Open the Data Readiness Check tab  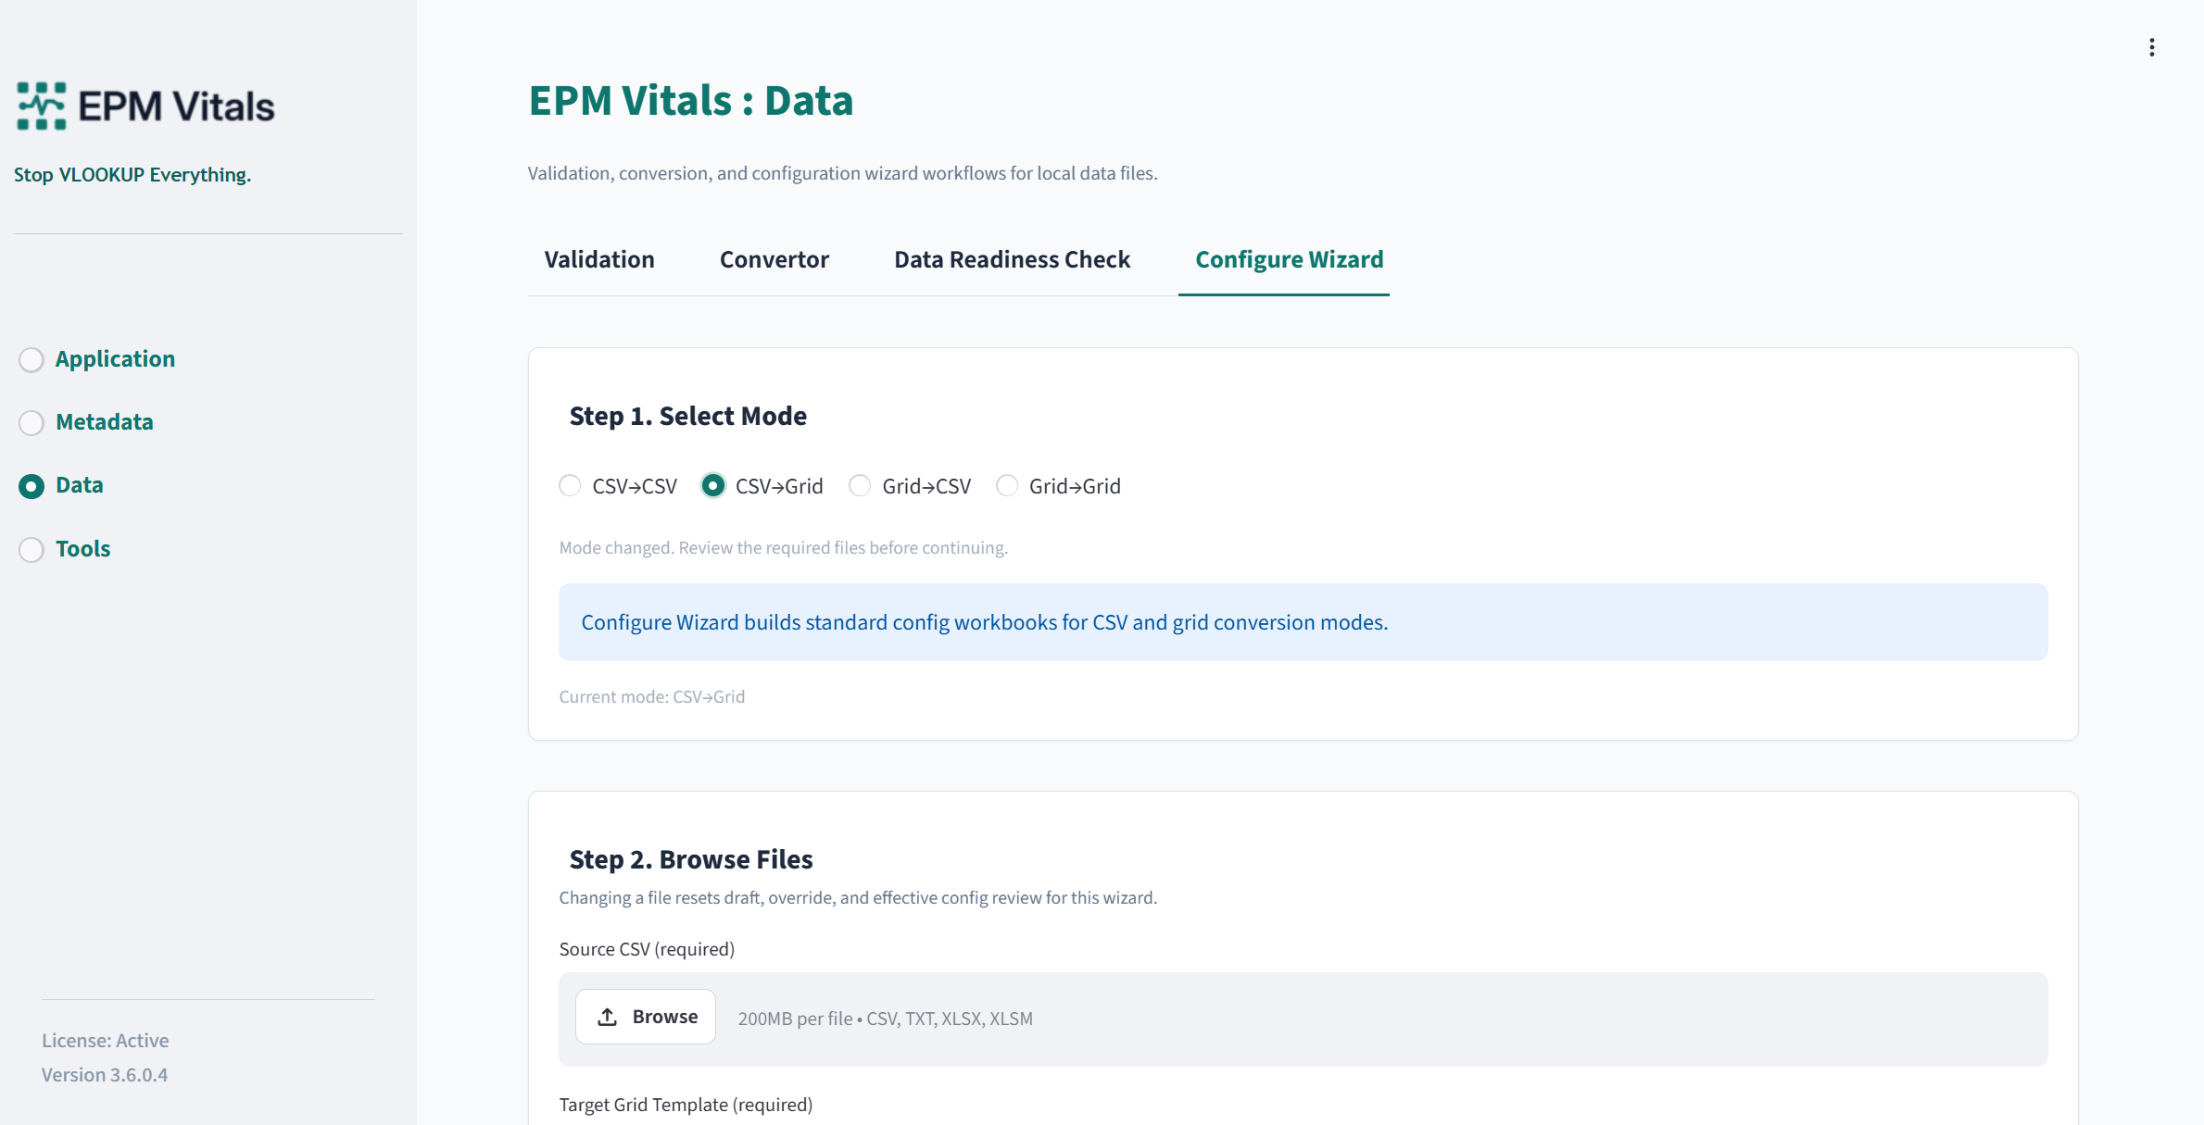tap(1012, 259)
